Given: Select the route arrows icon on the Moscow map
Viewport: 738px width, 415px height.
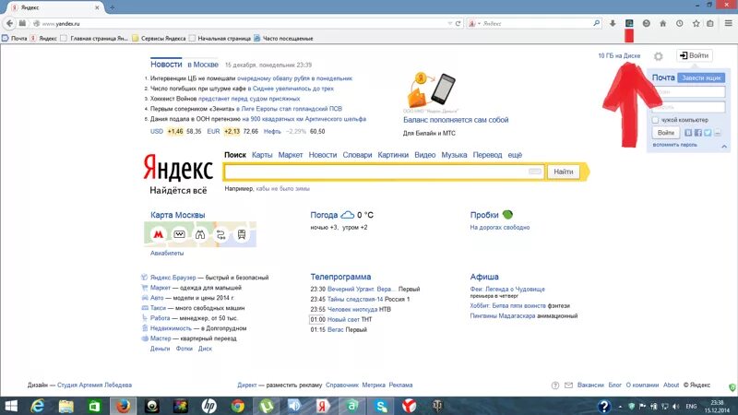Looking at the screenshot, I should pyautogui.click(x=220, y=234).
